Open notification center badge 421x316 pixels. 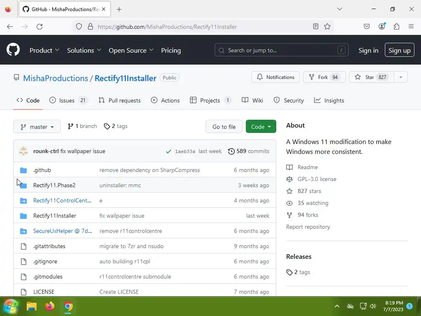click(x=409, y=306)
